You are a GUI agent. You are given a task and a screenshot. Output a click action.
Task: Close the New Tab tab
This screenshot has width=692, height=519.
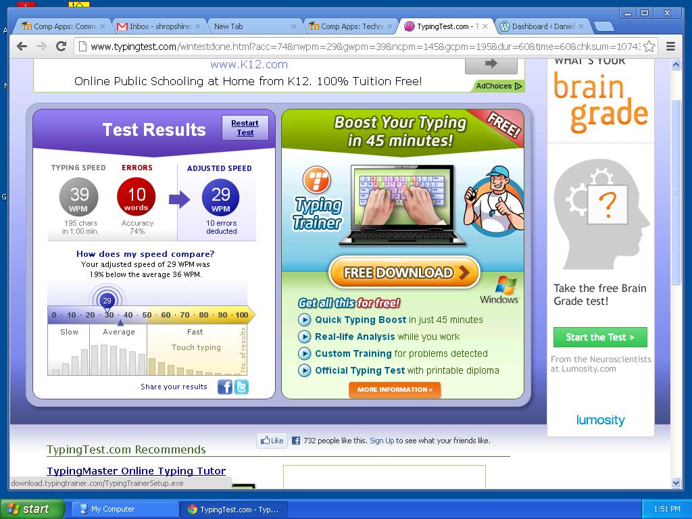point(293,26)
